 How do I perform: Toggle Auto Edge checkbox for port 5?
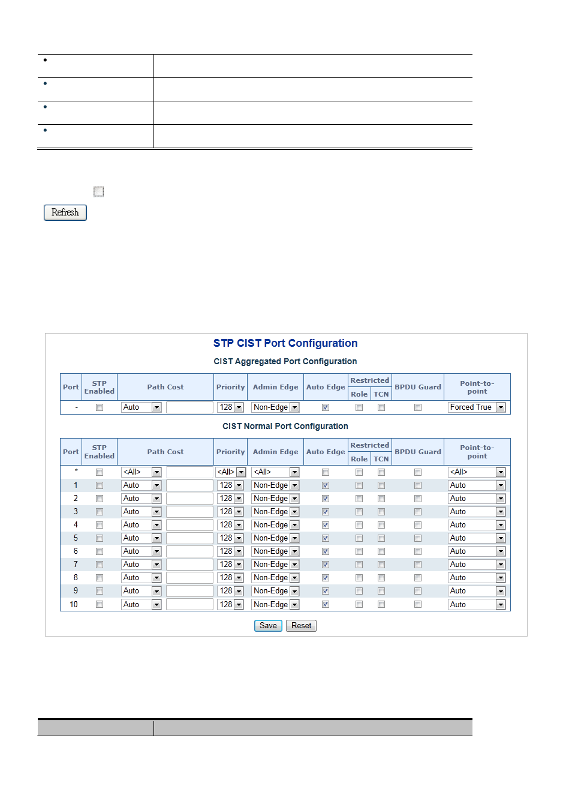click(326, 538)
